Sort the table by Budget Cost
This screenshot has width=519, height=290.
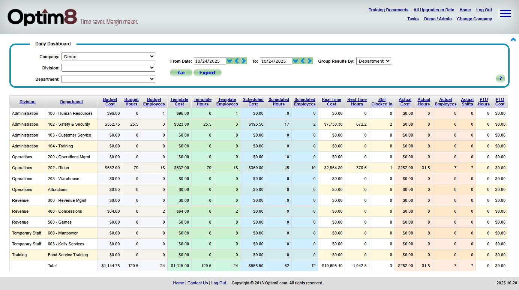pos(110,102)
